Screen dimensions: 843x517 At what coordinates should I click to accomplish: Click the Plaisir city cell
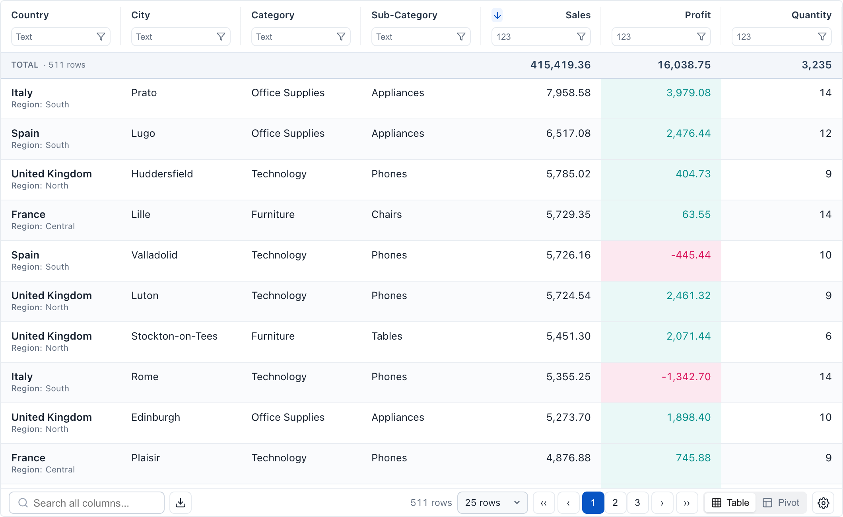[x=146, y=458]
